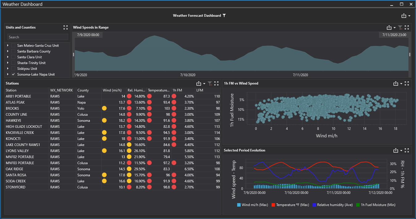Click the Search field in Units and Counties

point(37,37)
